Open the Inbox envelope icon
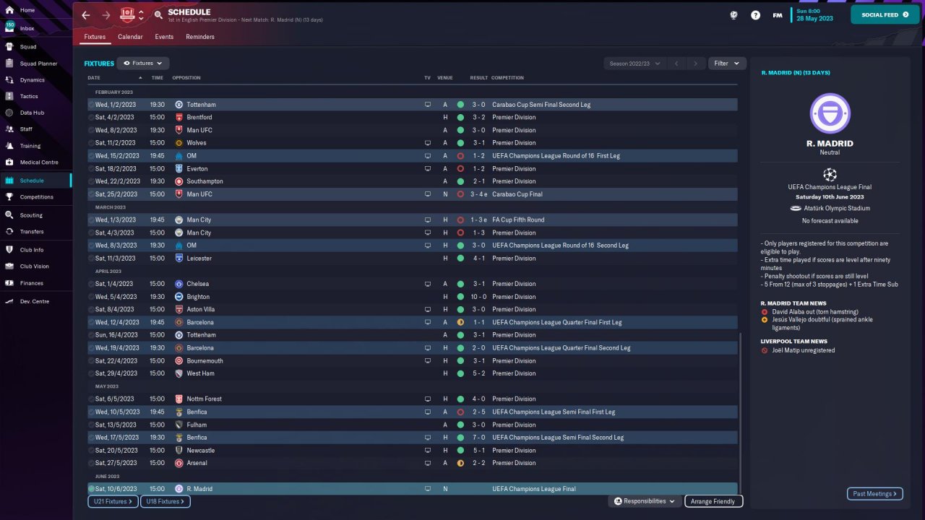Screen dimensions: 925x520 tap(9, 28)
